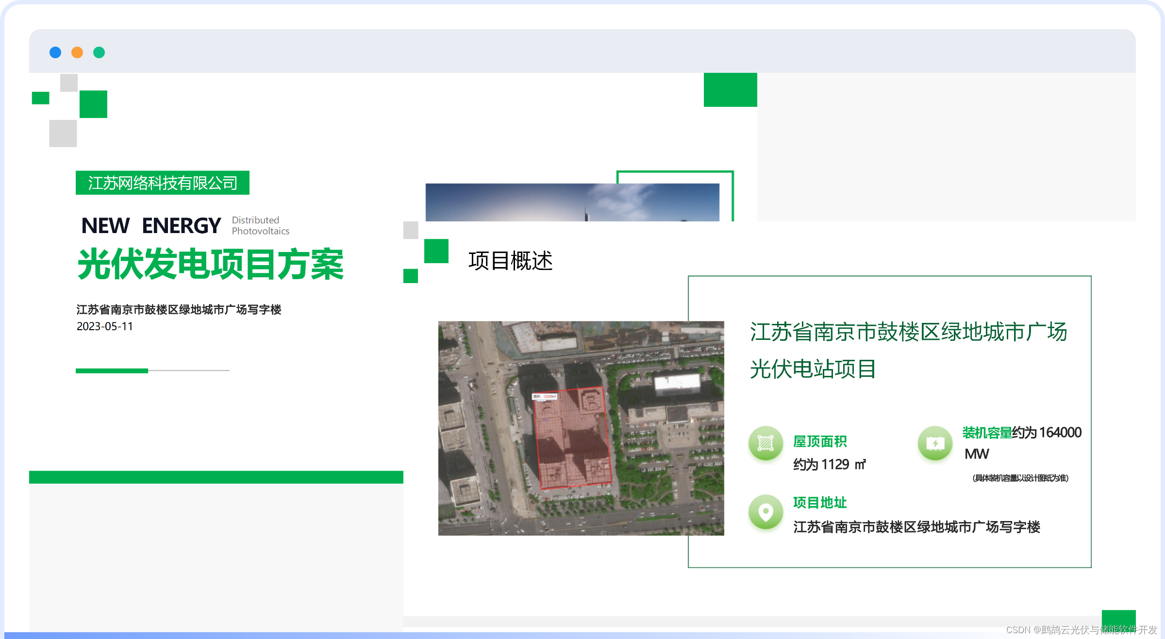Click the green square beside 项目概述 heading
Screen dimensions: 1165x639
436,251
